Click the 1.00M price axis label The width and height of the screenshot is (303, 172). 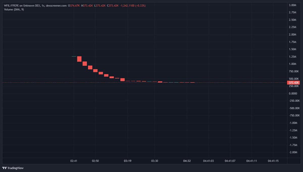pos(292,64)
